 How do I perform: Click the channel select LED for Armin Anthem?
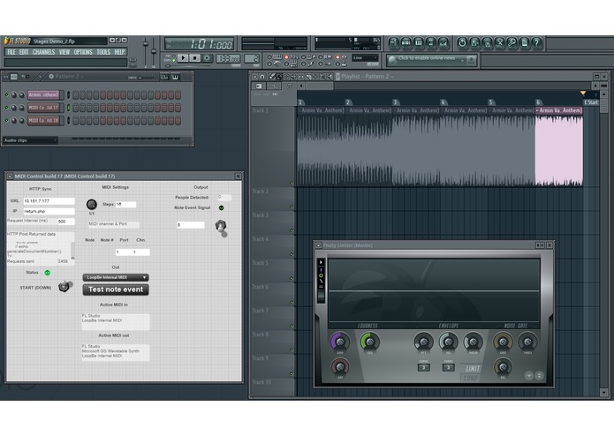click(x=69, y=94)
